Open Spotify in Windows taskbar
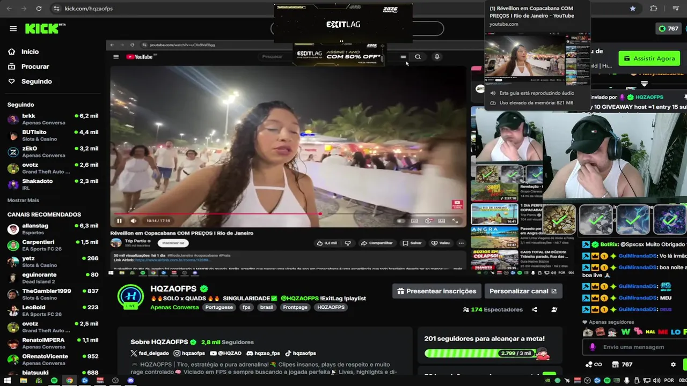Viewport: 687px width, 386px height. (x=54, y=381)
